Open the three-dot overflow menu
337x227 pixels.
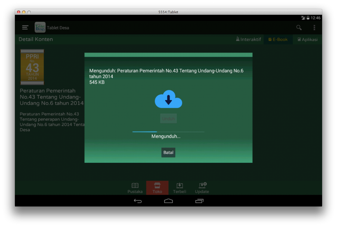314,27
